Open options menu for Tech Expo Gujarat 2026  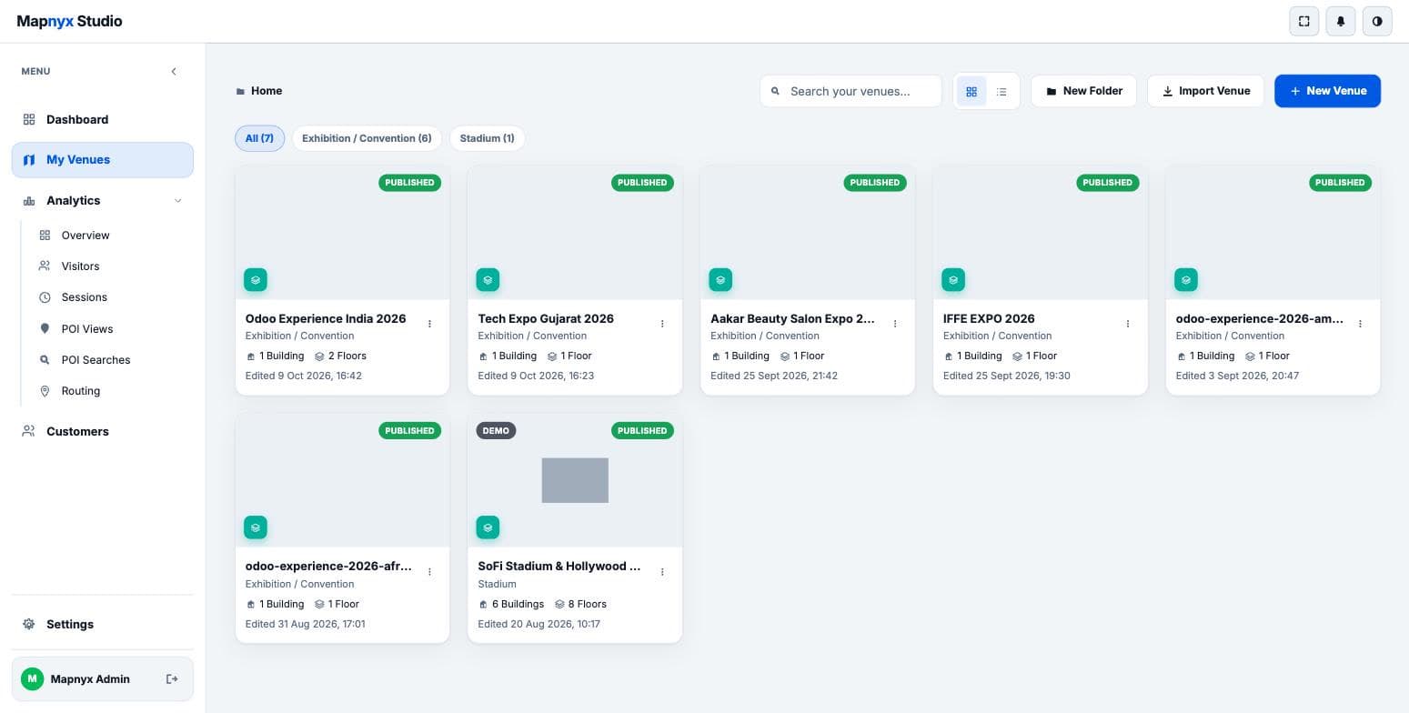[662, 324]
